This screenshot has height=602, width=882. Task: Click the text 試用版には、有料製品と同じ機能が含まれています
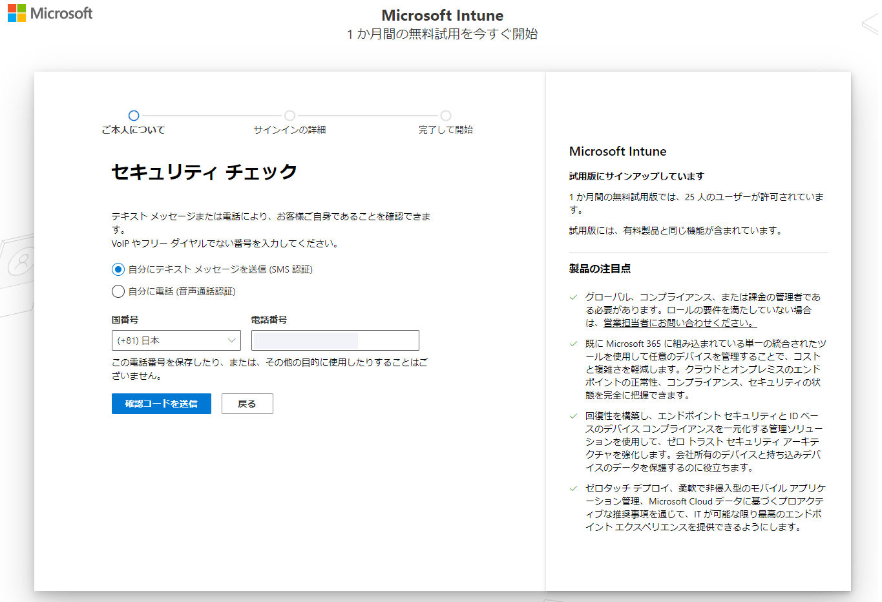coord(676,231)
